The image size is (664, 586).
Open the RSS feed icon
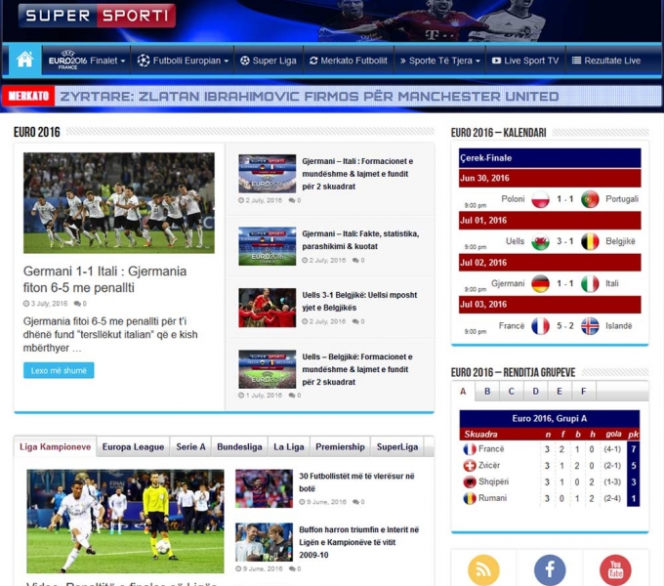click(483, 570)
